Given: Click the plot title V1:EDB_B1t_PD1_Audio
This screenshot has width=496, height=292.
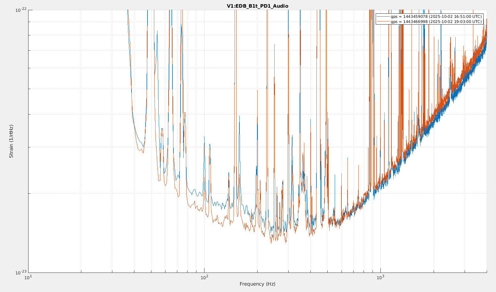Looking at the screenshot, I should 257,6.
